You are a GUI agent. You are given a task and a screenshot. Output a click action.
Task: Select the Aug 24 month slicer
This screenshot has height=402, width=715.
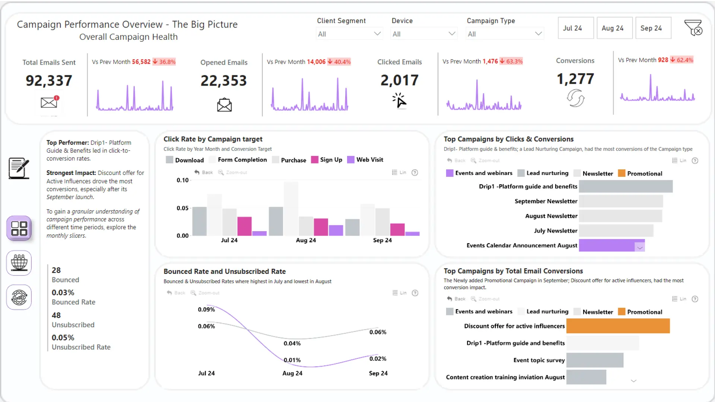pyautogui.click(x=615, y=28)
